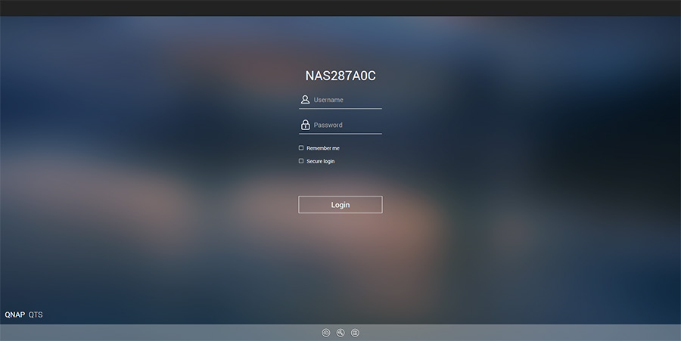Screen dimensions: 681x341
Task: Click the underline beneath the Username field
Action: [340, 109]
